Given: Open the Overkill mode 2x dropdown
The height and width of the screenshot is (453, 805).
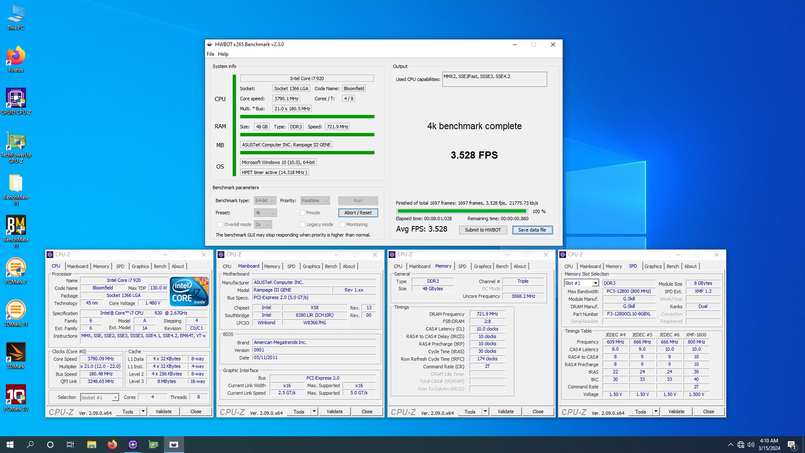Looking at the screenshot, I should pos(263,225).
